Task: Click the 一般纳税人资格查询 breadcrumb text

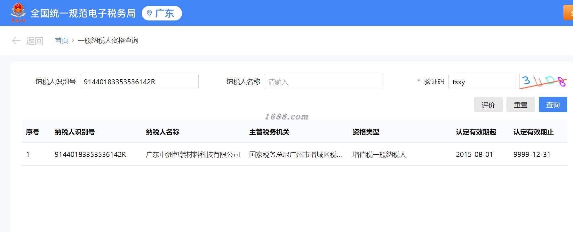Action: pos(108,41)
